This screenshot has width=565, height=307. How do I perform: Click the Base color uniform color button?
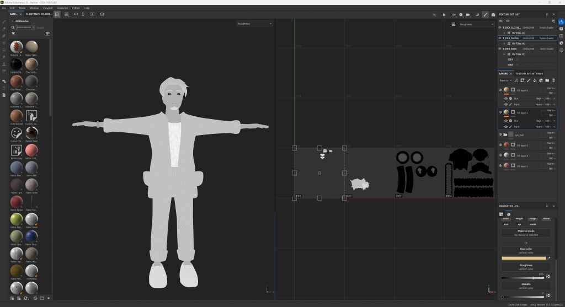tap(525, 250)
